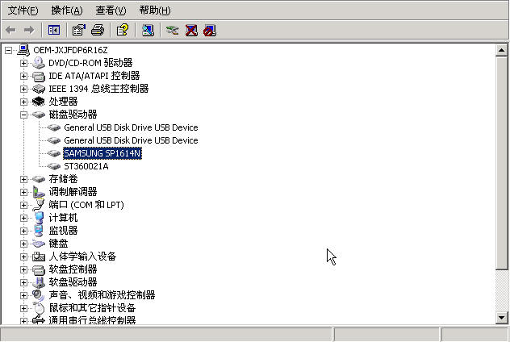Expand the 鼠标和其它指针设备 node

pos(23,308)
